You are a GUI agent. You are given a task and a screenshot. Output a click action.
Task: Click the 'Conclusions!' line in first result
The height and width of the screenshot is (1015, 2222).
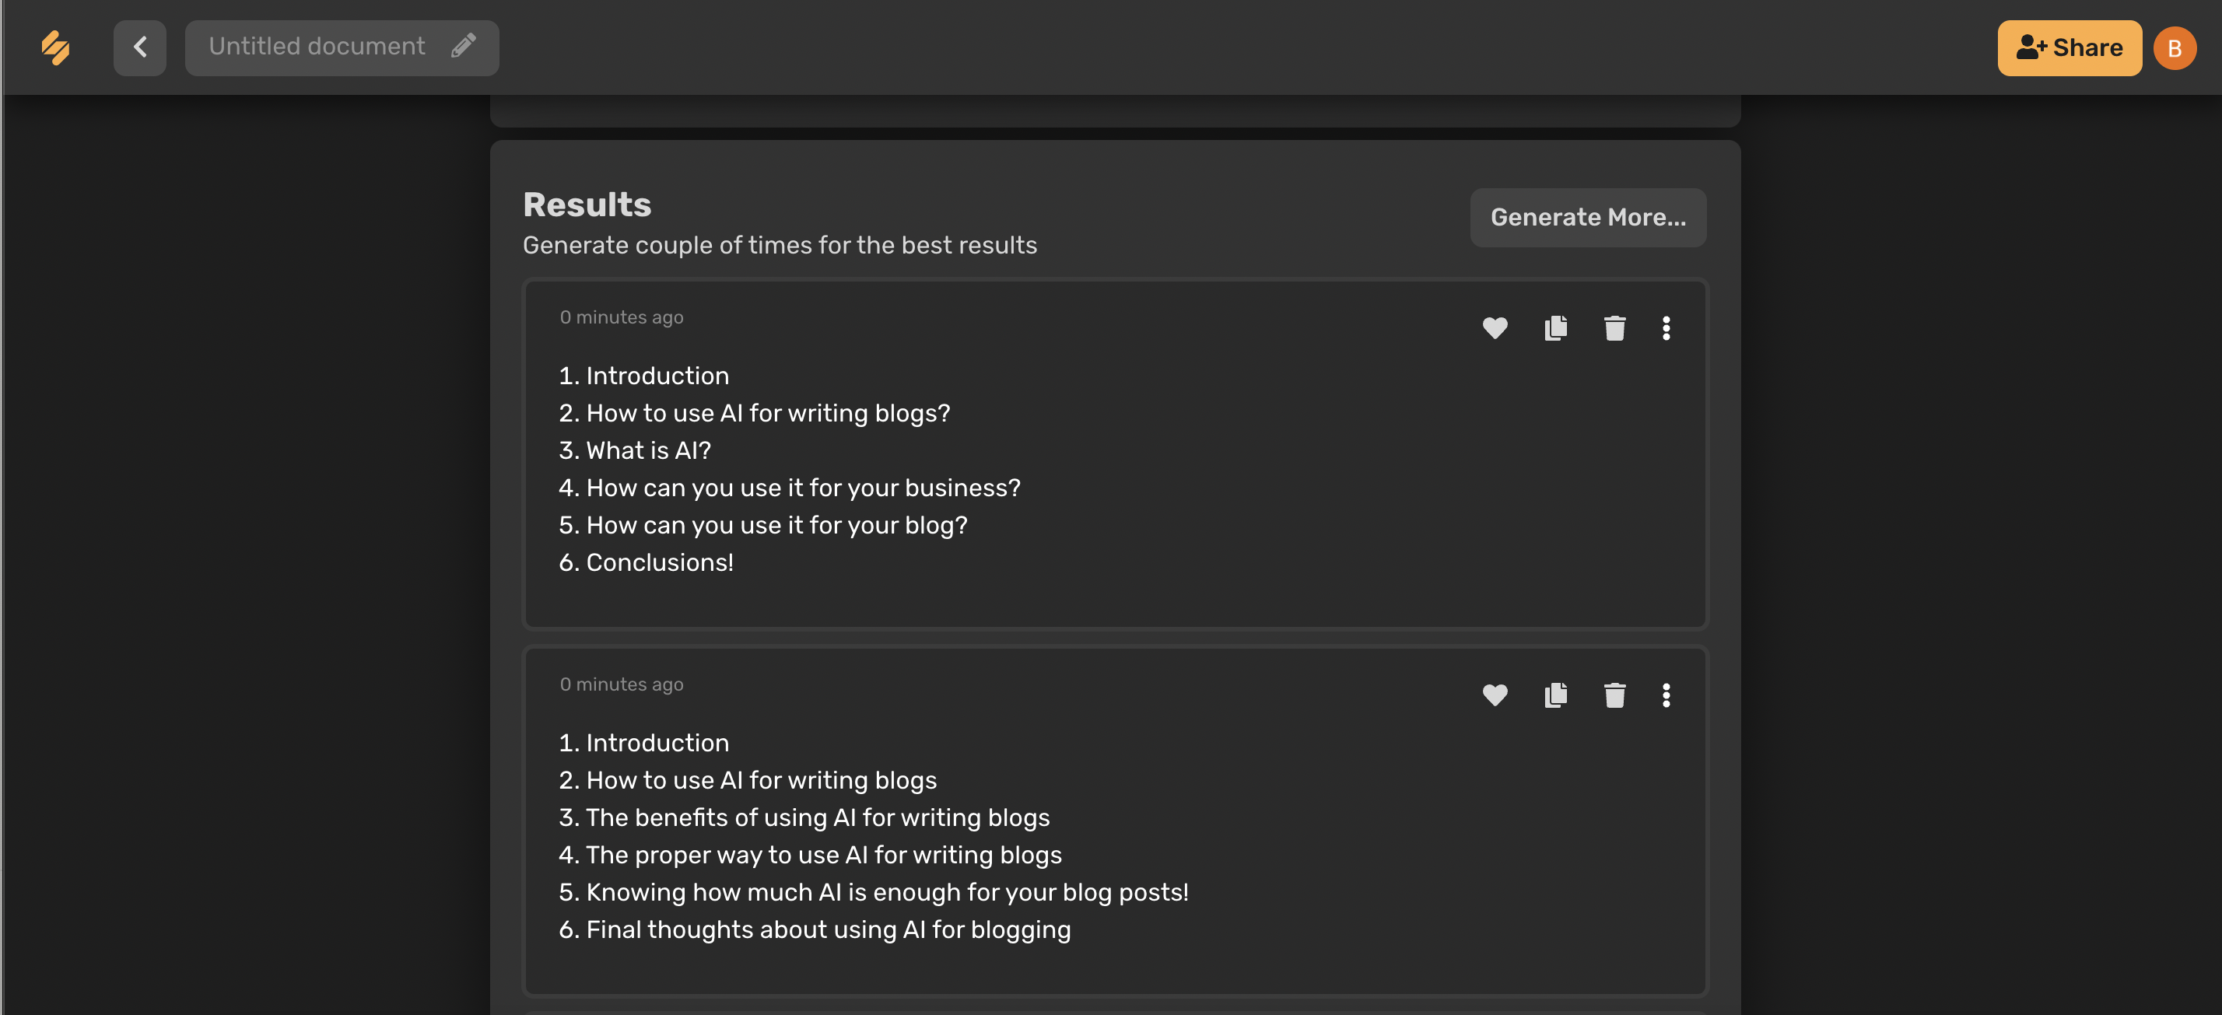pyautogui.click(x=646, y=562)
